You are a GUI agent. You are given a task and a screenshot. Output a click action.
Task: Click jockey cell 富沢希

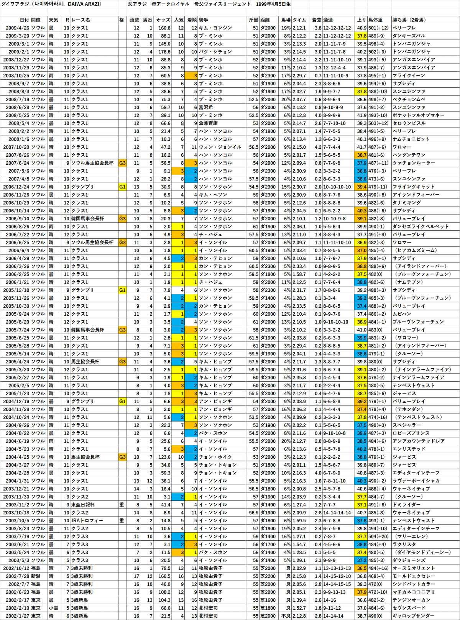205,107
